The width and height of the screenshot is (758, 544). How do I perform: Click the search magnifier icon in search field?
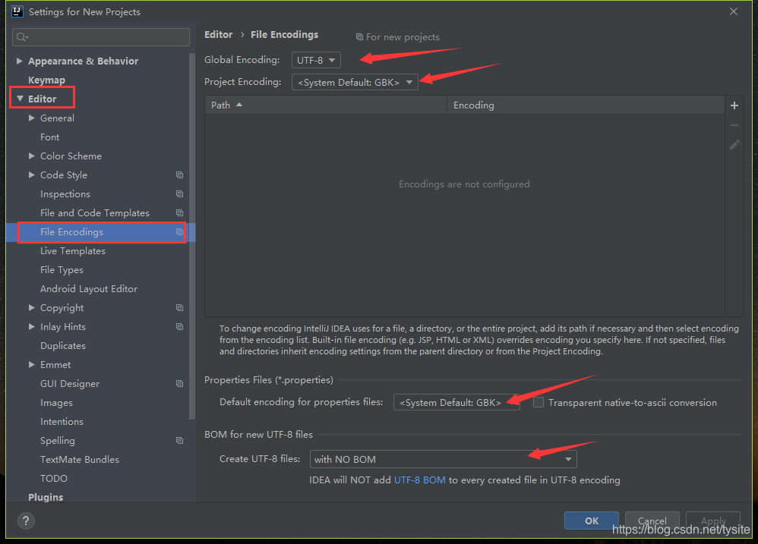pos(22,37)
